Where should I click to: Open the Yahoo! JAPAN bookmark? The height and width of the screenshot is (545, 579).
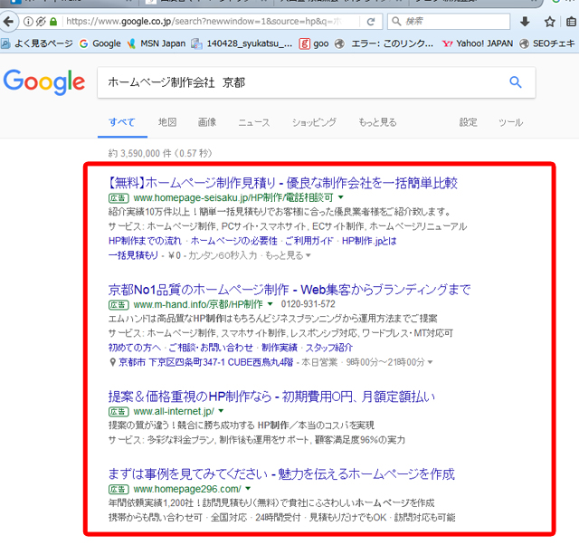[x=478, y=43]
